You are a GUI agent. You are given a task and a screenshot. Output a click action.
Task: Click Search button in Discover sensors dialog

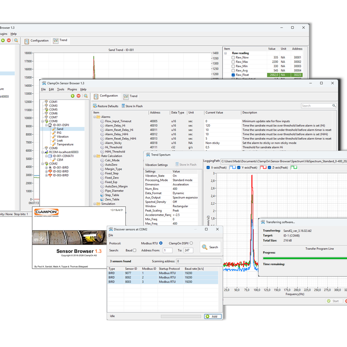[x=211, y=247]
